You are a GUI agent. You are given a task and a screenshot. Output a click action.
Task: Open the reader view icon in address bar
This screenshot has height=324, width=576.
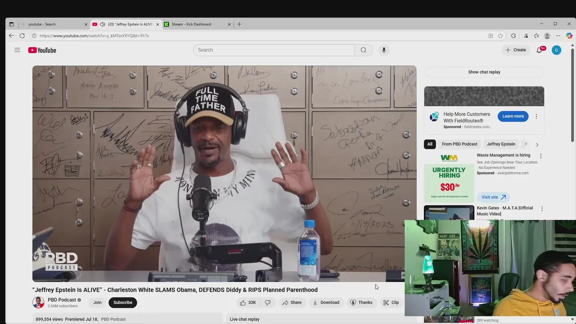tap(490, 36)
